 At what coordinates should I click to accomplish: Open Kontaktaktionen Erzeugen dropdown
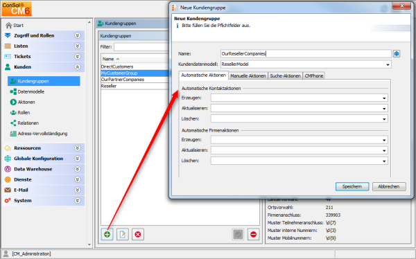[x=384, y=98]
